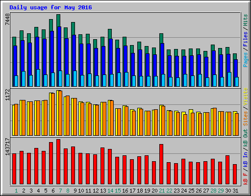
Task: Click the 7448 hits axis value
Action: (7, 19)
